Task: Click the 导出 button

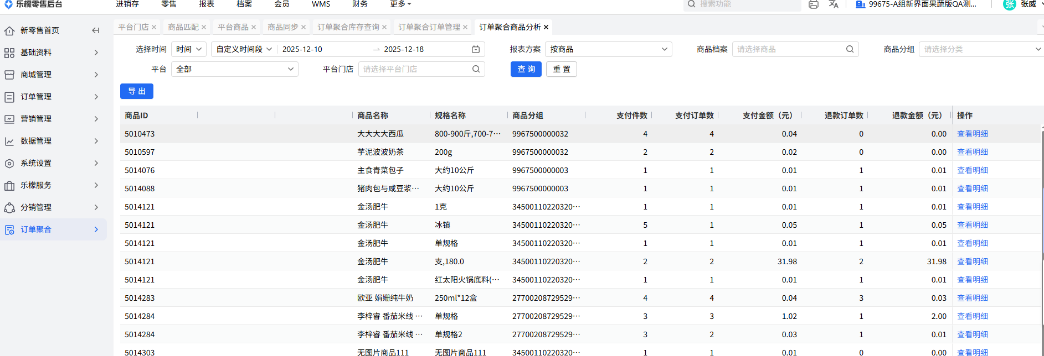Action: 136,91
